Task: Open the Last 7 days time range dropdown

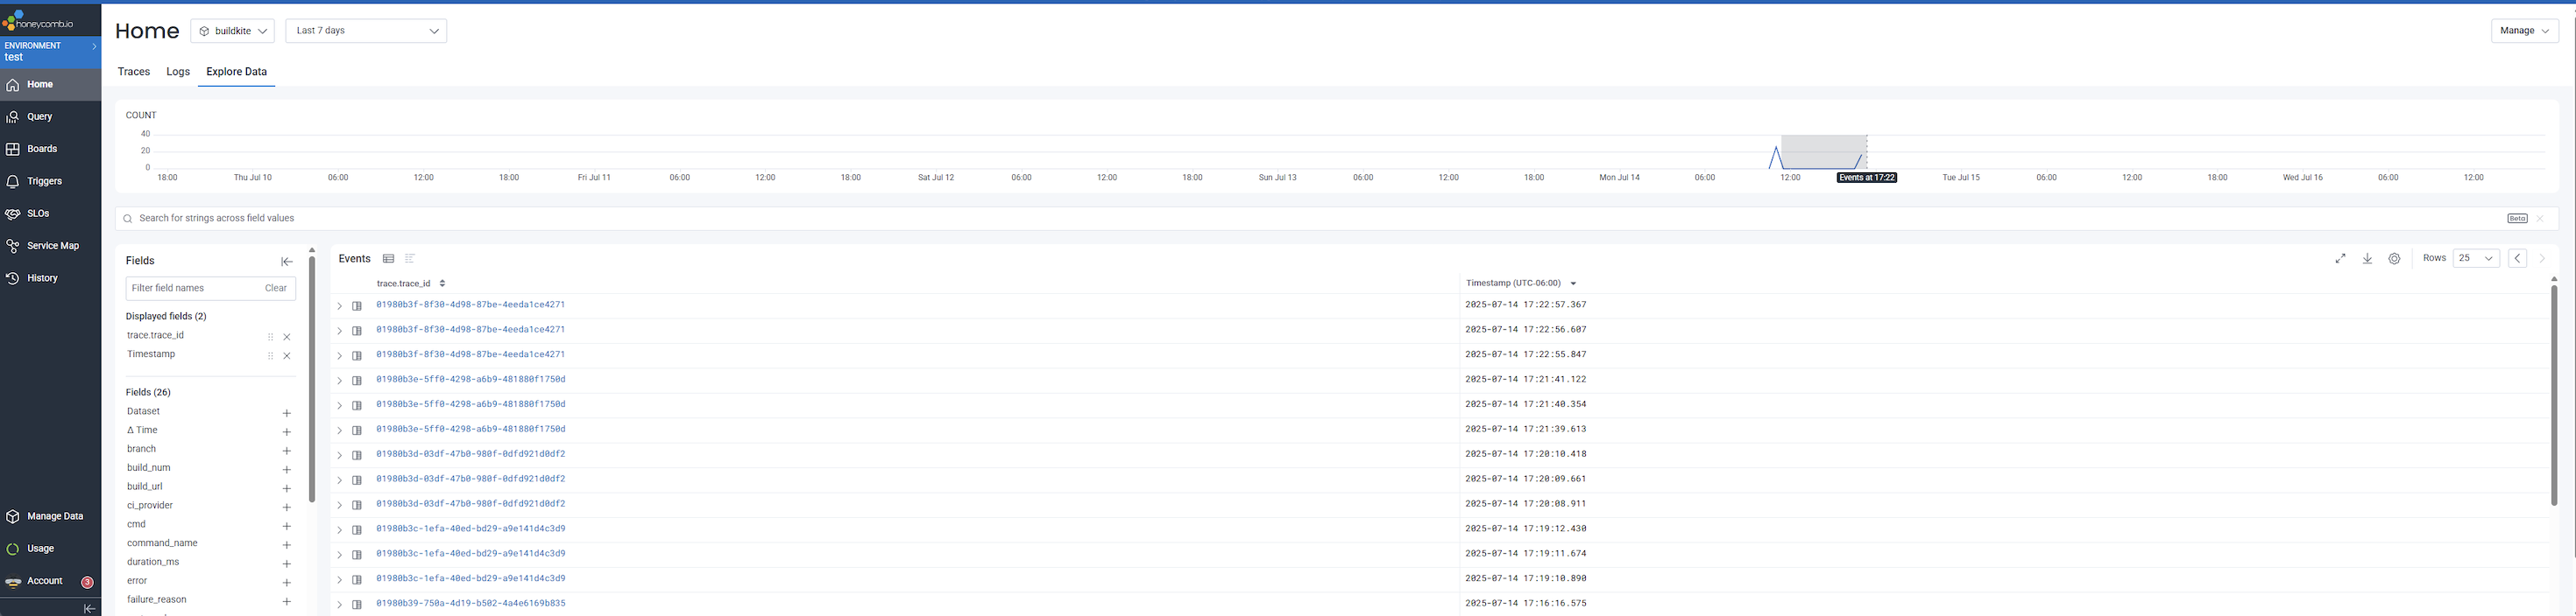Action: click(366, 31)
